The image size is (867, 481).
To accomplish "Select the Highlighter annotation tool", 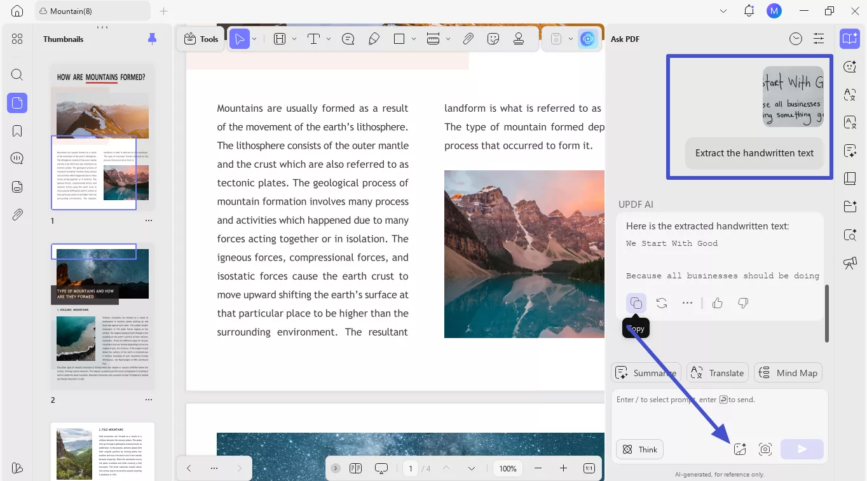I will pos(374,38).
